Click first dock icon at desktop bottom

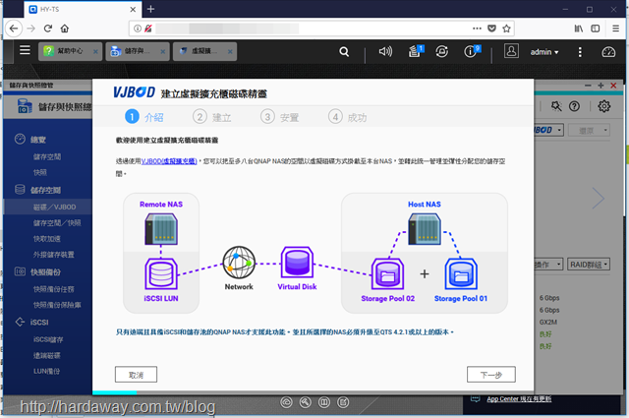(x=286, y=402)
